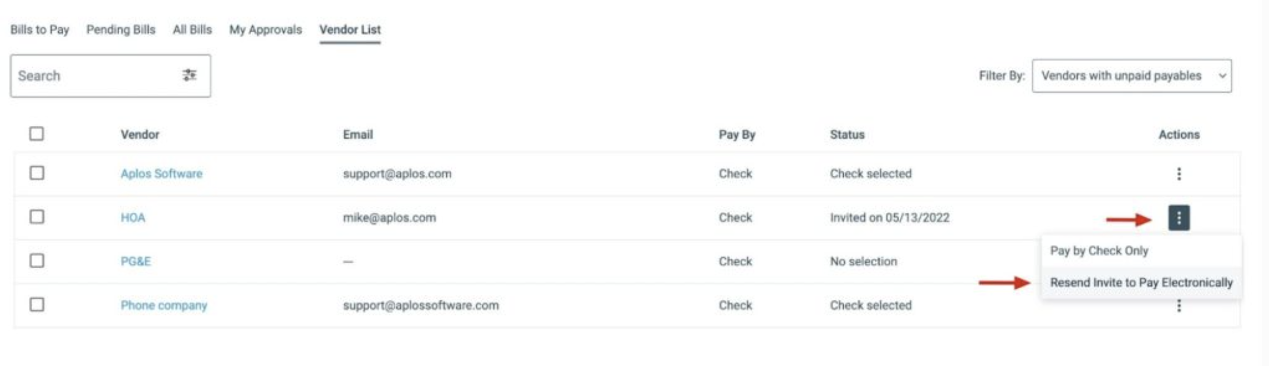Expand the Filter By dropdown
Image resolution: width=1269 pixels, height=366 pixels.
(x=1131, y=76)
